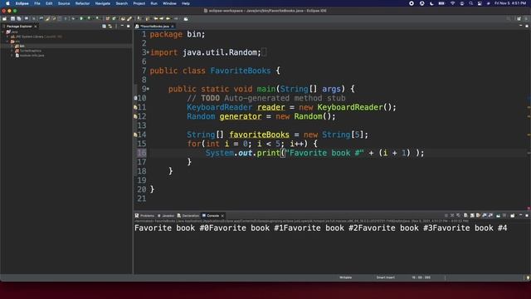
Task: Open macOS Spotlight search icon
Action: click(x=470, y=3)
